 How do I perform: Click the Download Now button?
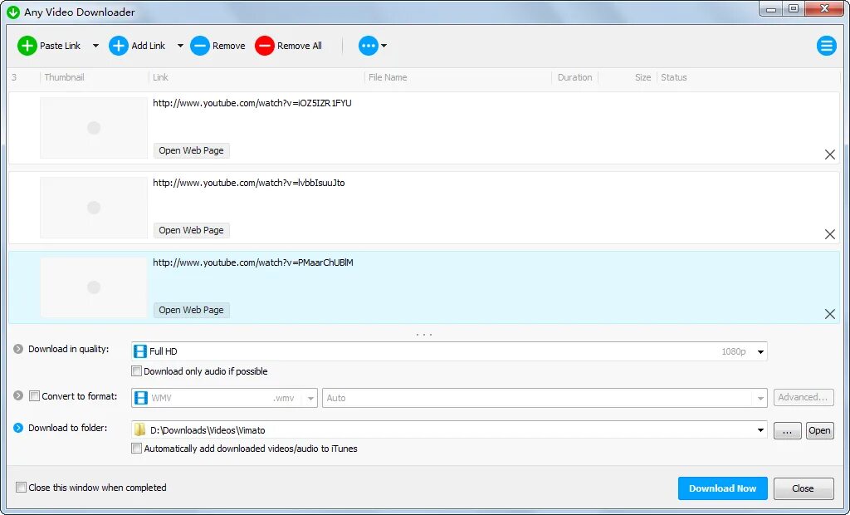pyautogui.click(x=723, y=488)
